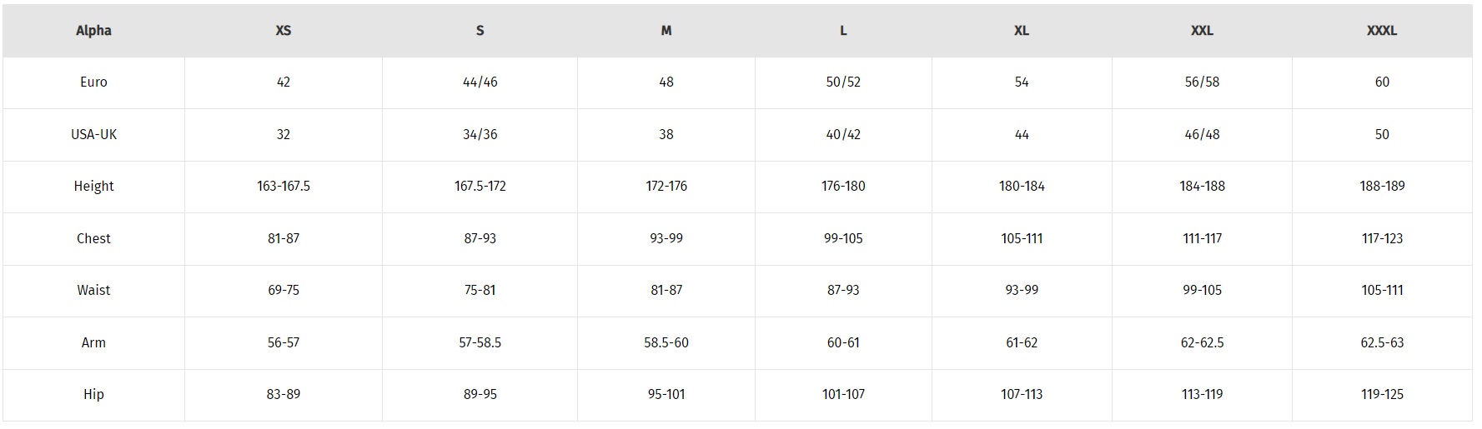Click the USA-UK row label
Viewport: 1482px width, 429px height.
point(93,134)
